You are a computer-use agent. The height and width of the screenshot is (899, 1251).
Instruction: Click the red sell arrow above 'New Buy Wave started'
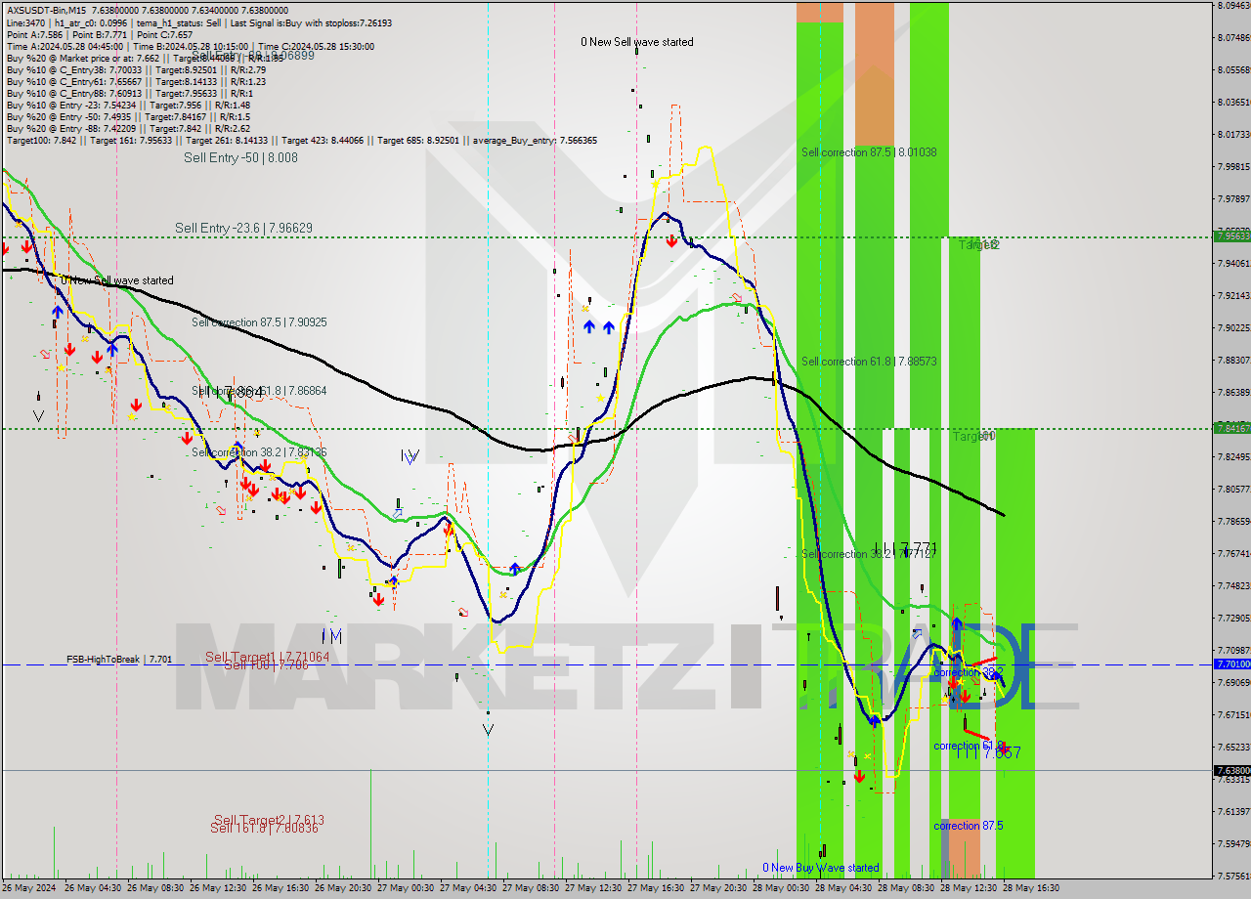(859, 776)
